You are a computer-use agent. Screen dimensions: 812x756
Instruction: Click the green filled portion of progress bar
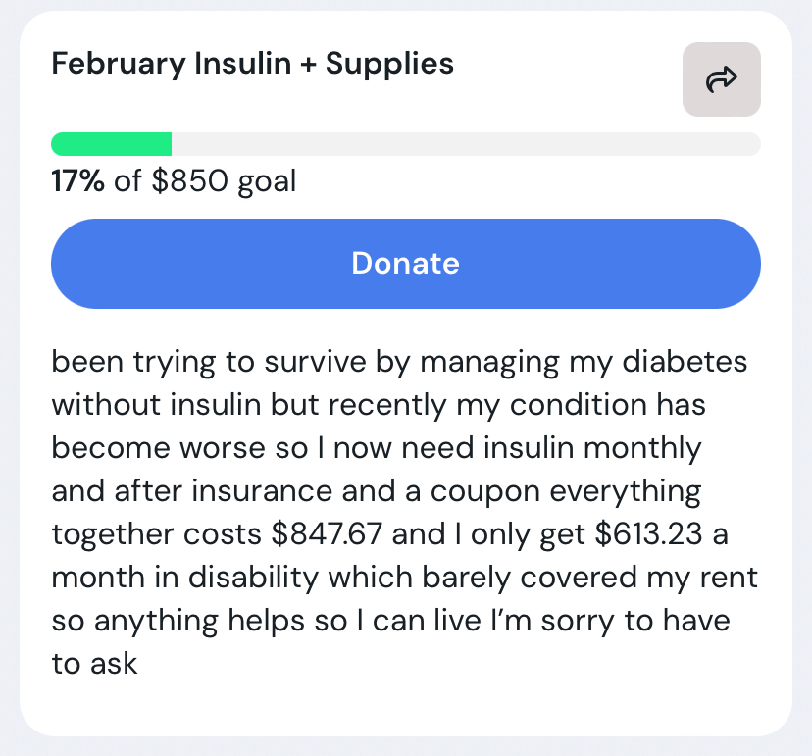[x=111, y=144]
